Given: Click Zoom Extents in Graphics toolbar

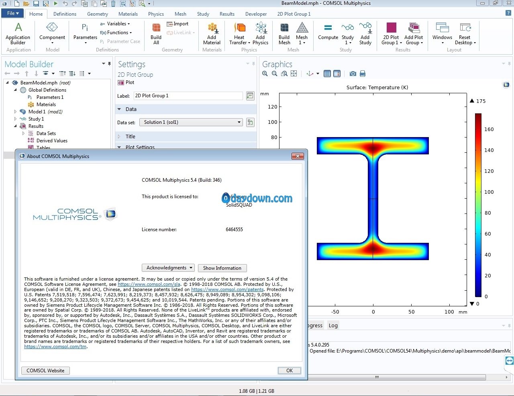Looking at the screenshot, I should [294, 74].
